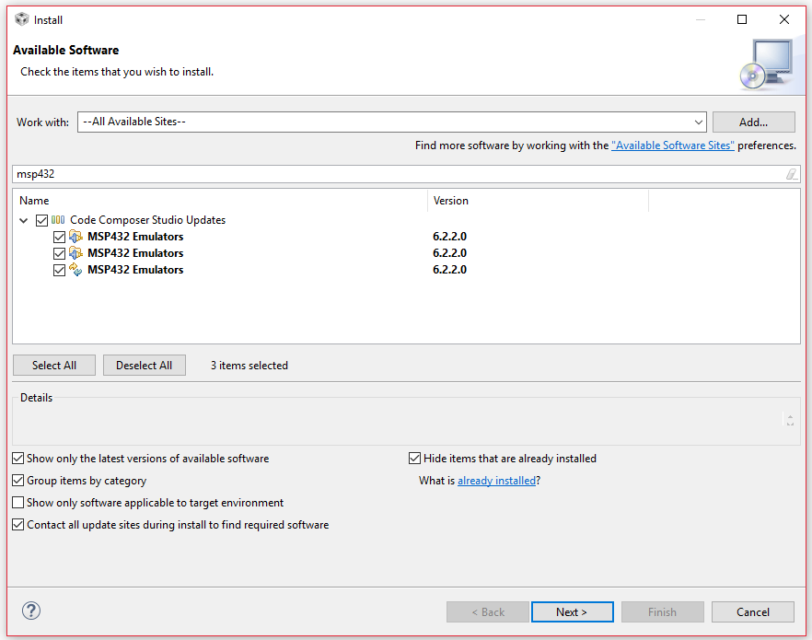The image size is (812, 640).
Task: Click the different plugin icon on the third MSP432 Emulators
Action: (x=75, y=269)
